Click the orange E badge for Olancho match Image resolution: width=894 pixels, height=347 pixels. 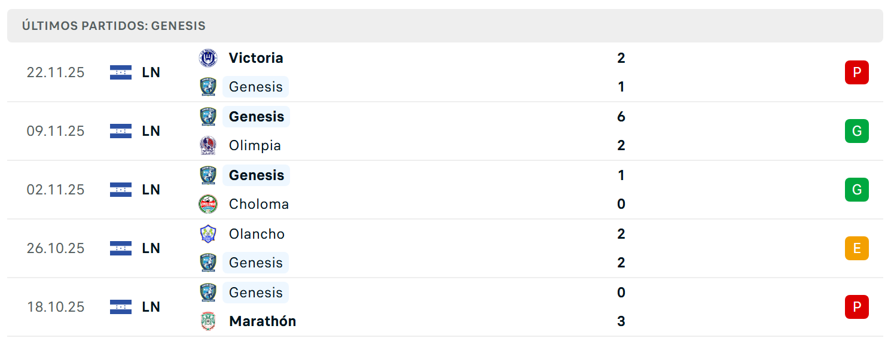(856, 248)
